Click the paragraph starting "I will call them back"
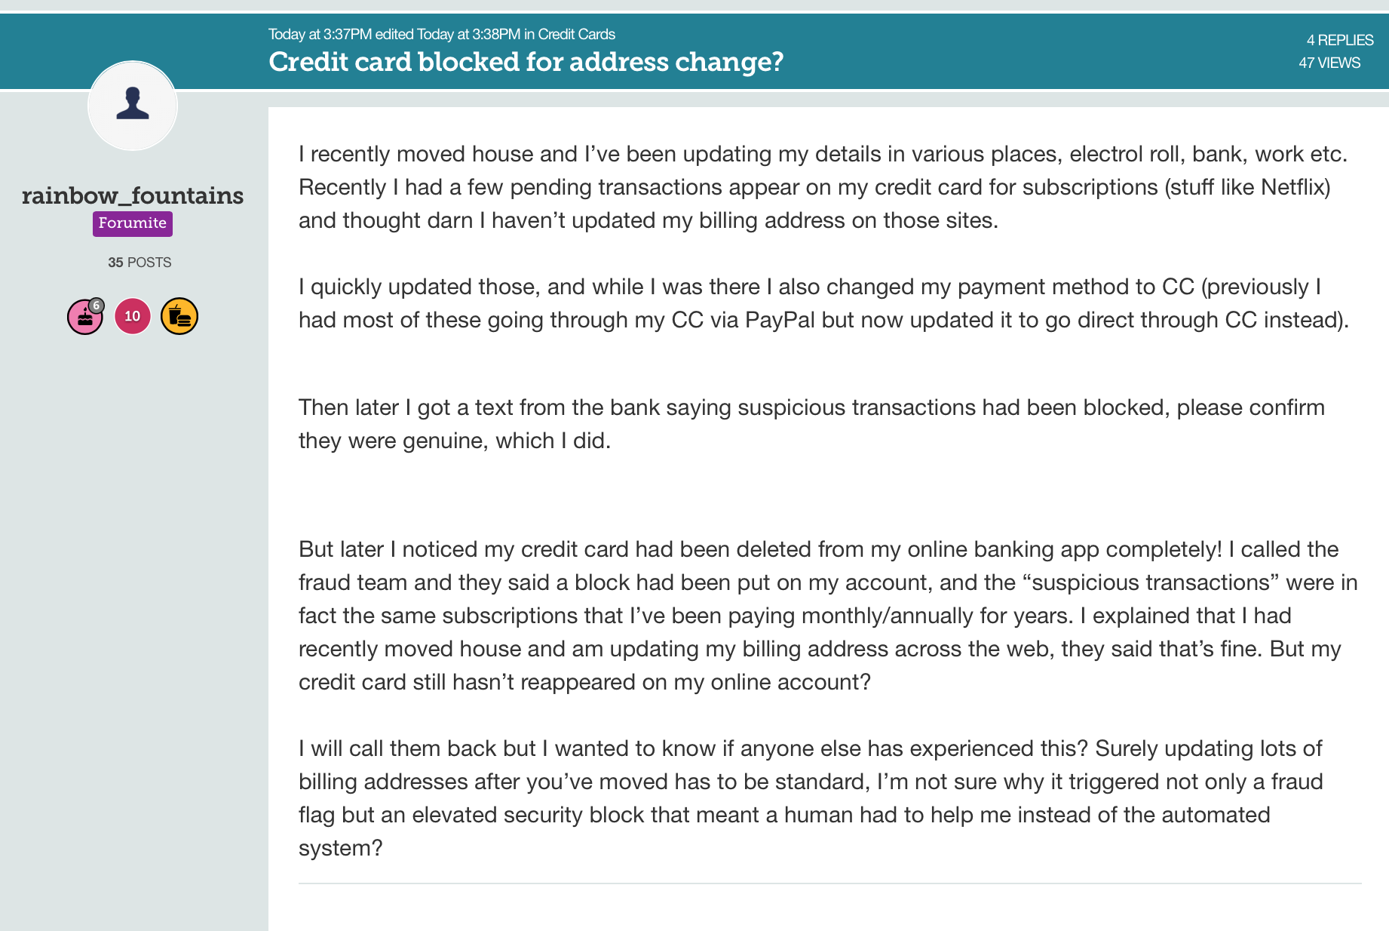1389x931 pixels. pos(811,798)
